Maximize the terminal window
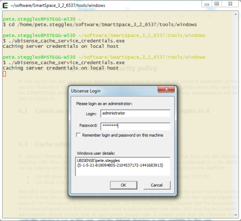The width and height of the screenshot is (241, 221). pos(217,4)
